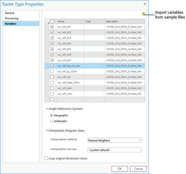Open the Interpolation method dropdown

[115, 140]
